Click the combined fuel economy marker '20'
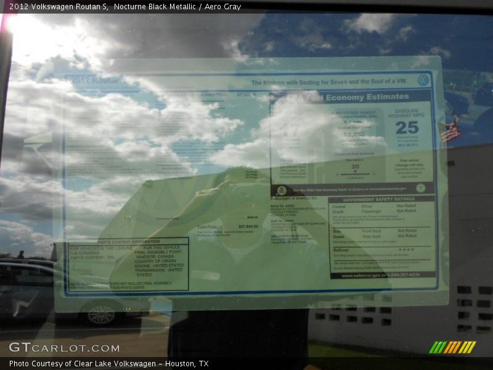 (x=356, y=166)
